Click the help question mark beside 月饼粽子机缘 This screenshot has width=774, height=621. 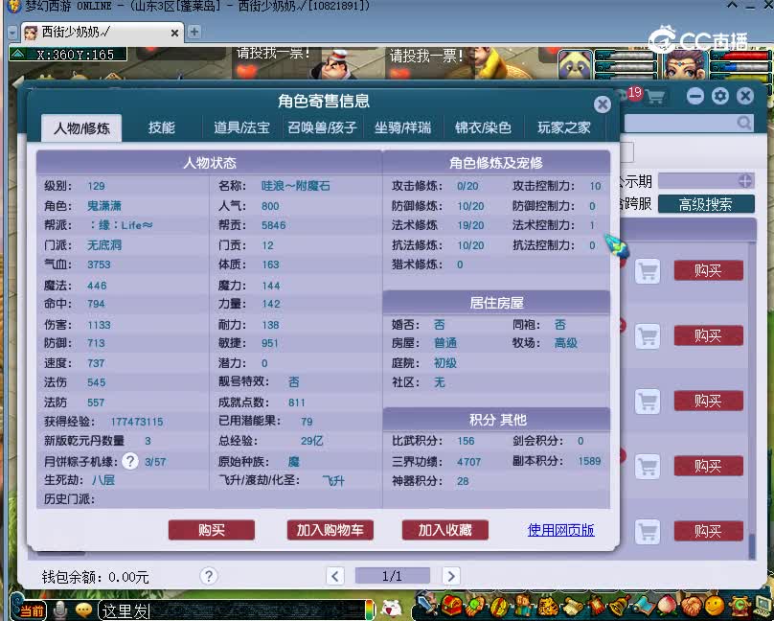click(130, 462)
